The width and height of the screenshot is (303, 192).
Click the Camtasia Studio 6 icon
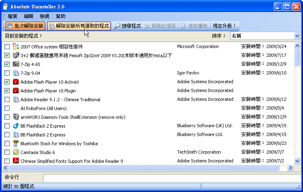pos(16,152)
